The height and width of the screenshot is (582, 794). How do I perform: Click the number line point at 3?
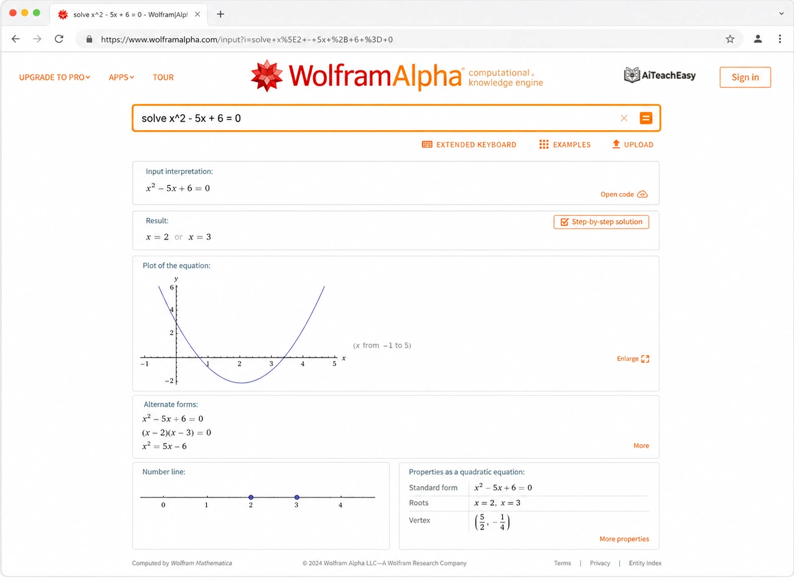click(x=296, y=497)
